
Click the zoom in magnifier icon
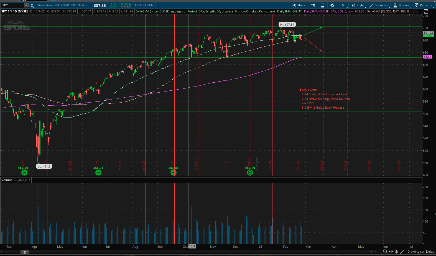tap(385, 252)
